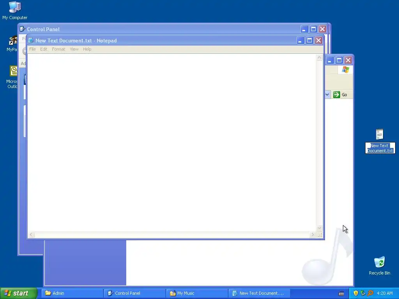This screenshot has width=399, height=299.
Task: Close the My Music window
Action: 348,60
